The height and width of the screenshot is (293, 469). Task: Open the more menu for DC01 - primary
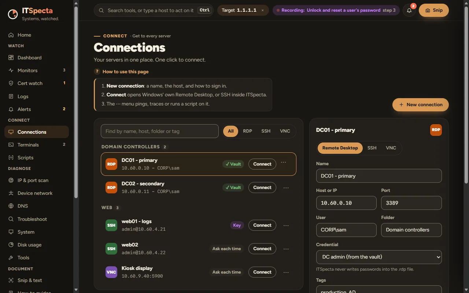[283, 163]
